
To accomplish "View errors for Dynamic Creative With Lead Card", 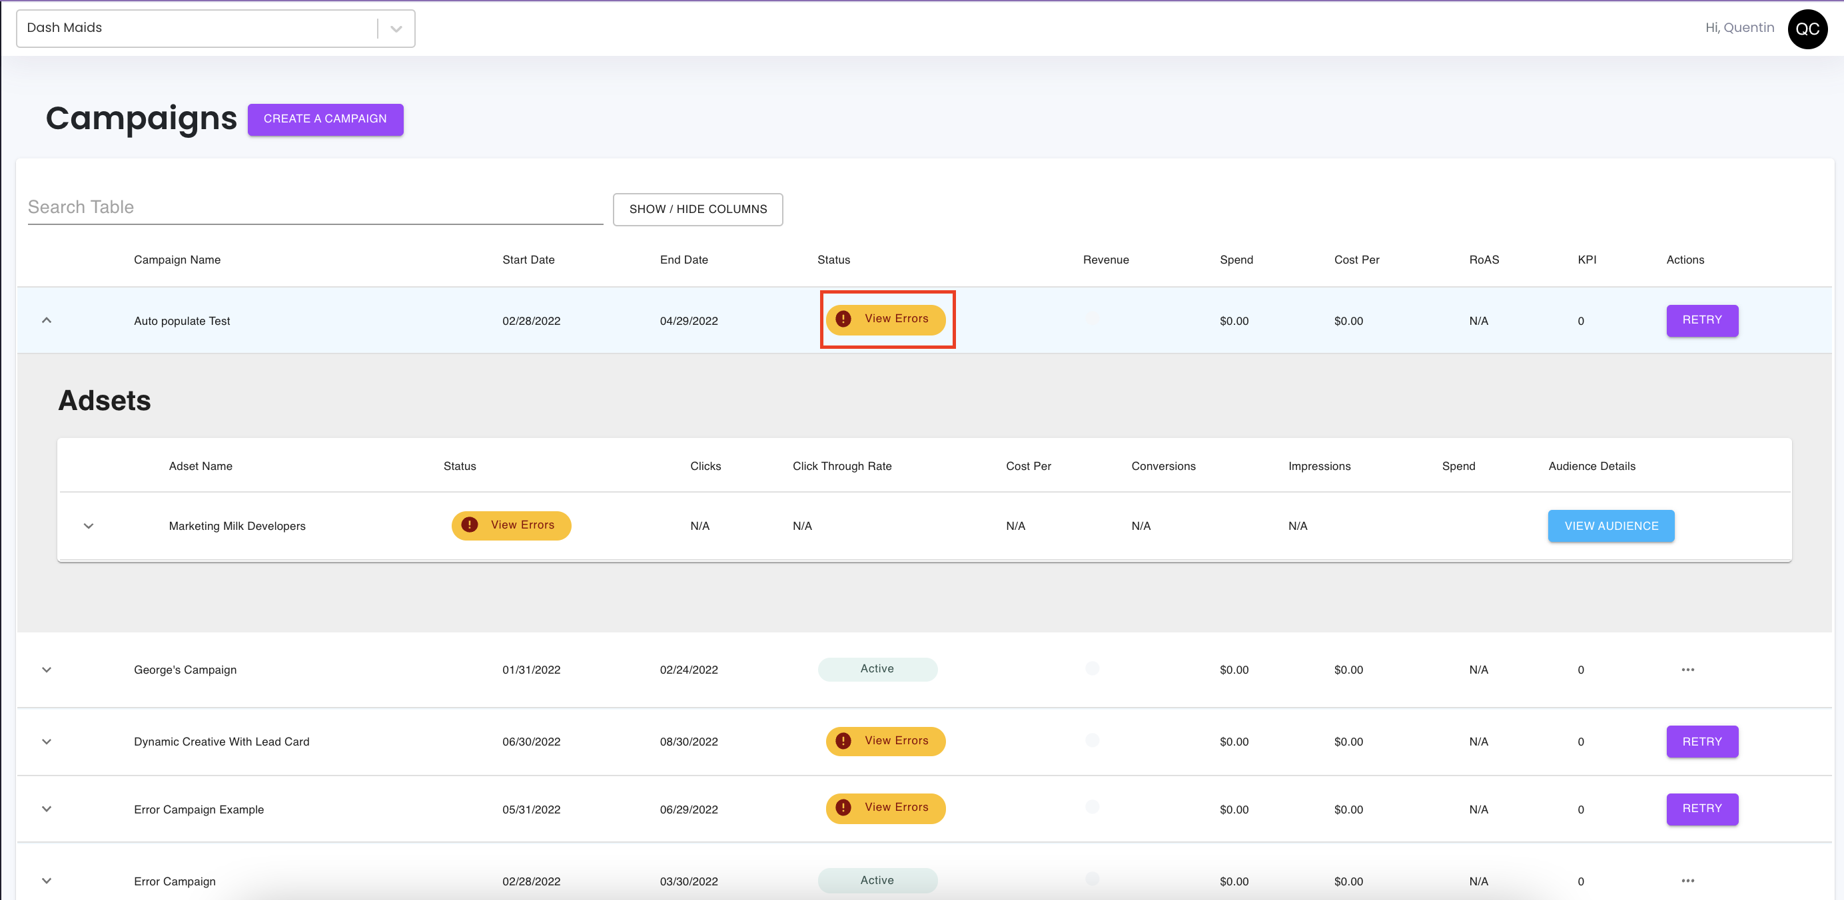I will tap(885, 741).
